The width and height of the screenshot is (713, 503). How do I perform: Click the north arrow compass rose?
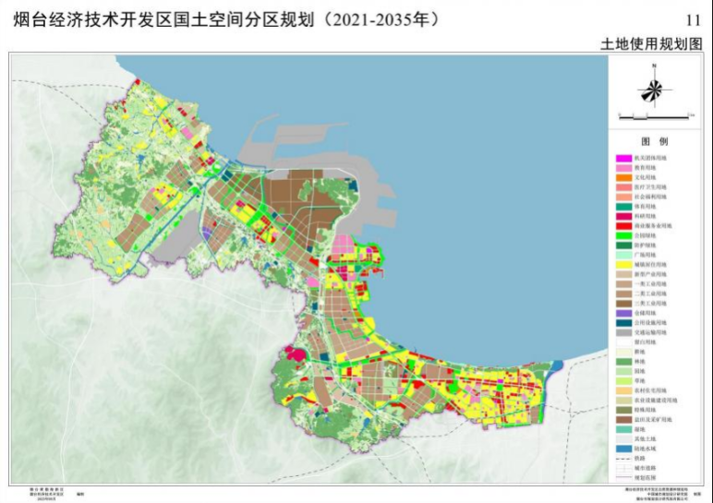653,90
